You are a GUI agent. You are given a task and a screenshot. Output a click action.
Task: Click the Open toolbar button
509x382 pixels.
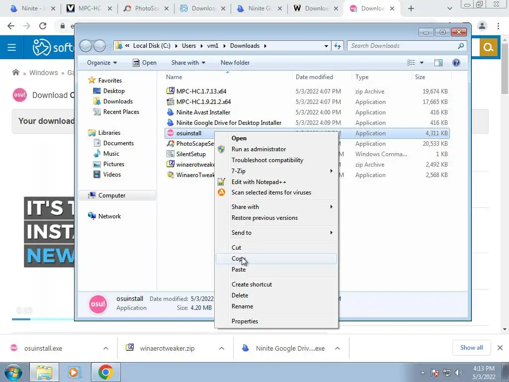pyautogui.click(x=145, y=62)
